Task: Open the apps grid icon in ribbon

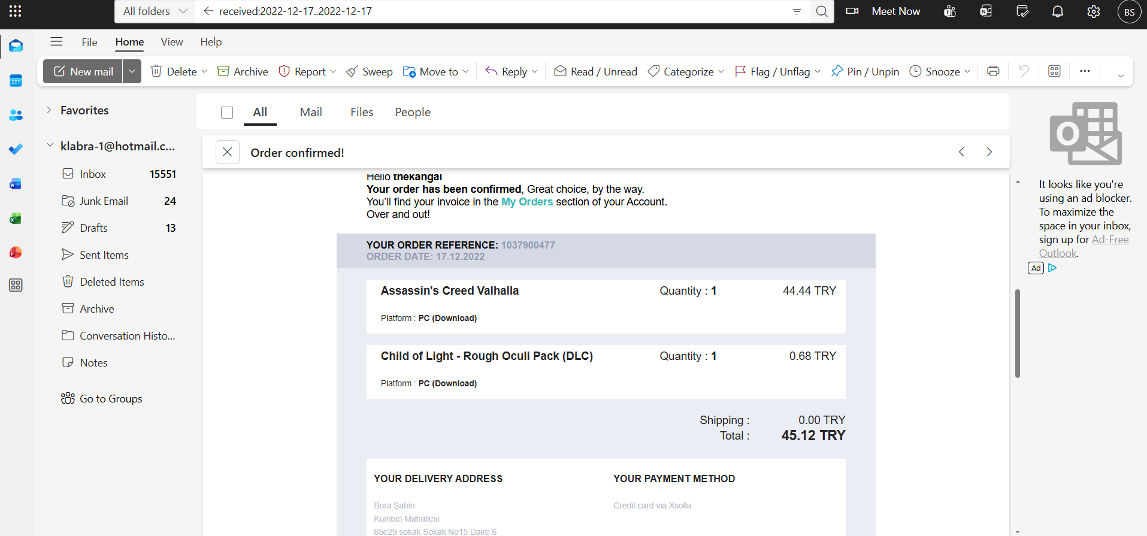Action: point(1055,71)
